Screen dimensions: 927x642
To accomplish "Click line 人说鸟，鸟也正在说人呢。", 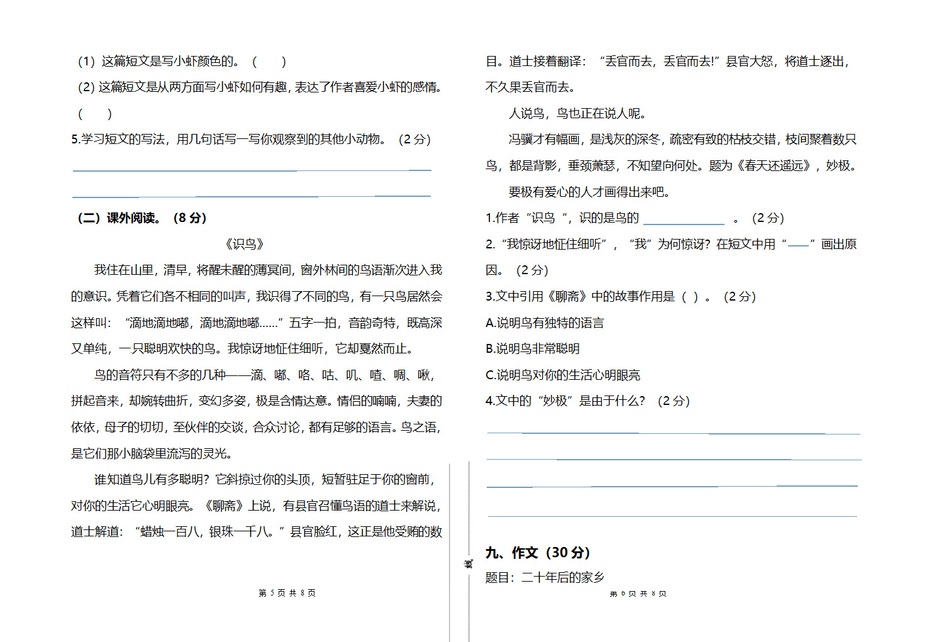I will click(x=577, y=114).
